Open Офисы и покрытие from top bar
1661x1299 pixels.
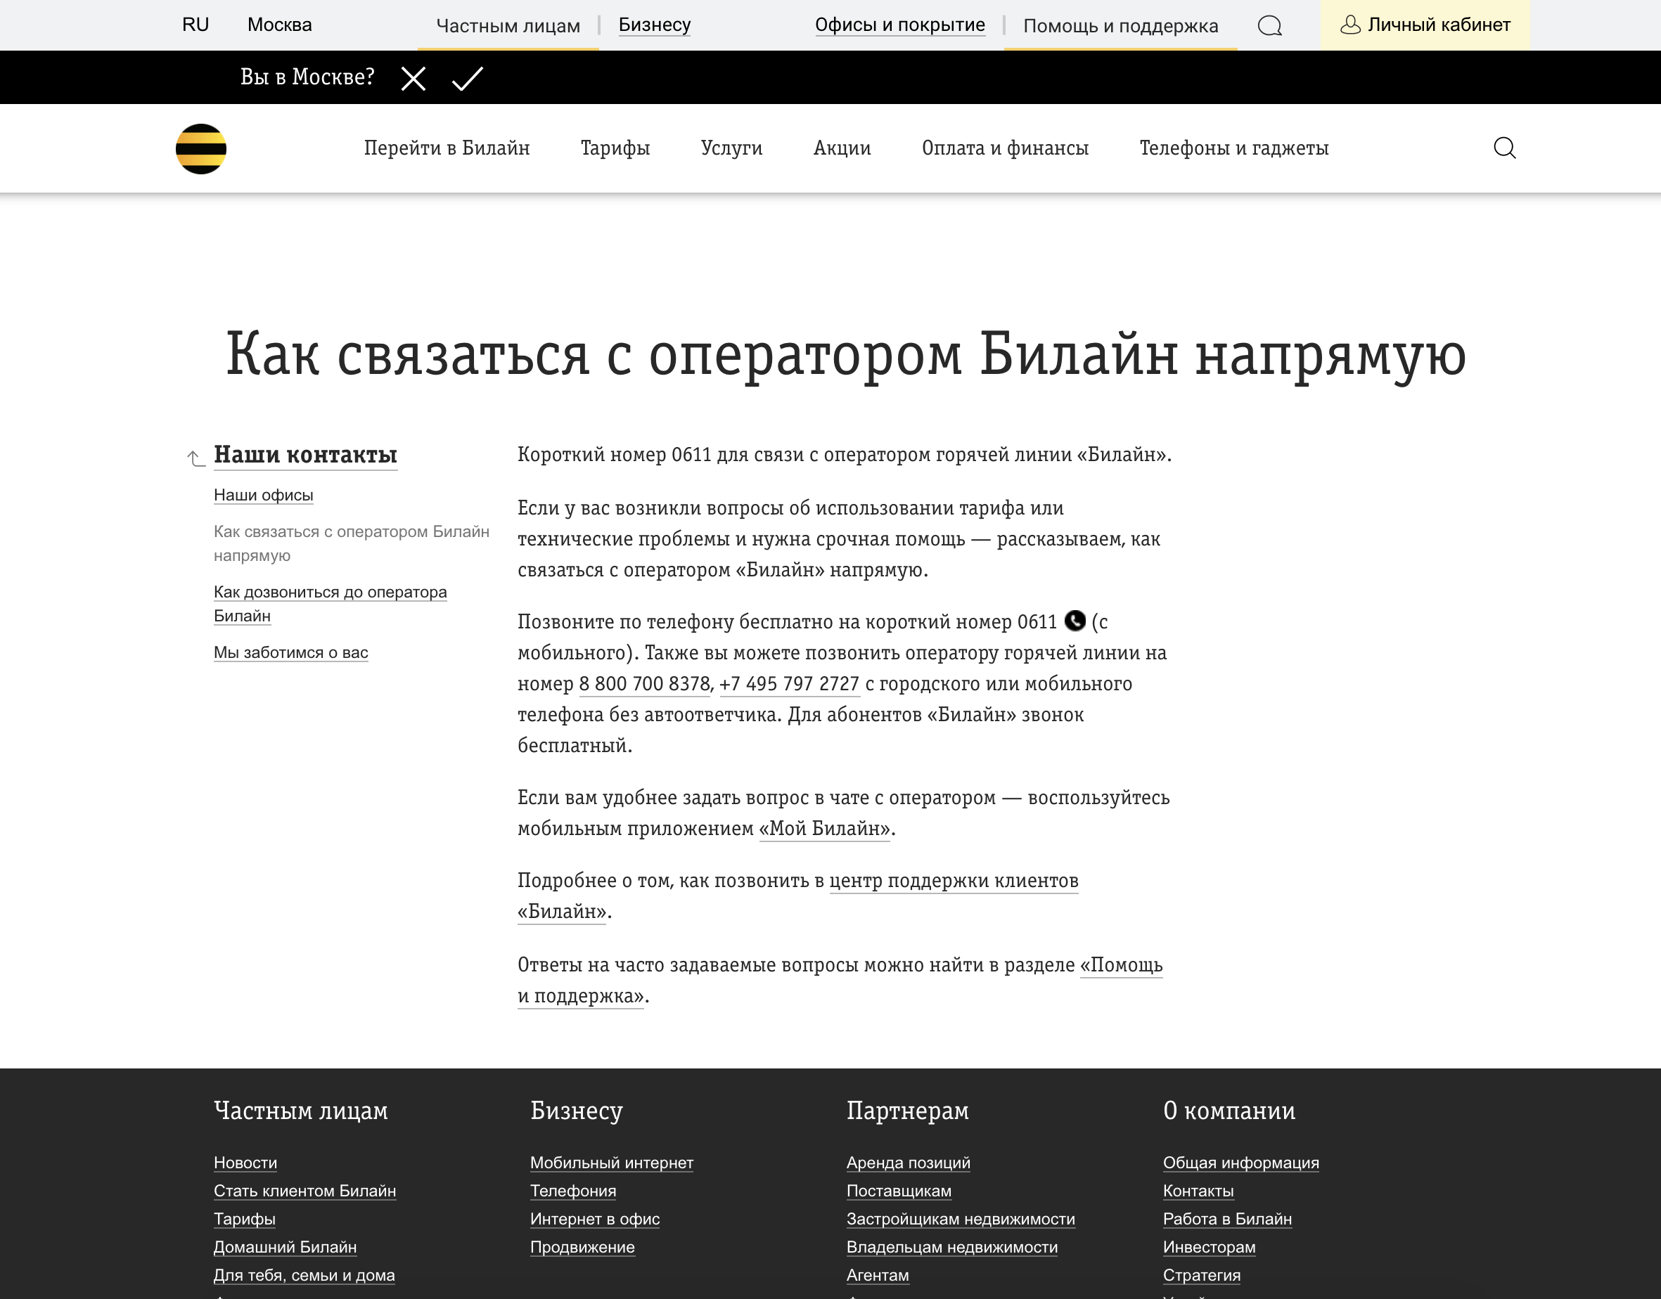(899, 25)
